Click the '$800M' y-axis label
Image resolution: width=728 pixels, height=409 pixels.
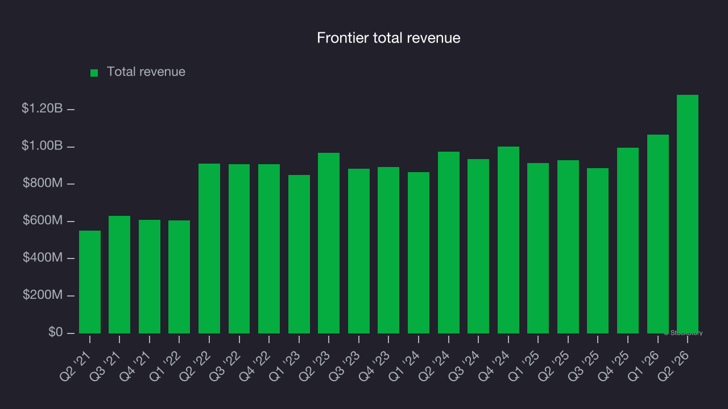coord(43,183)
